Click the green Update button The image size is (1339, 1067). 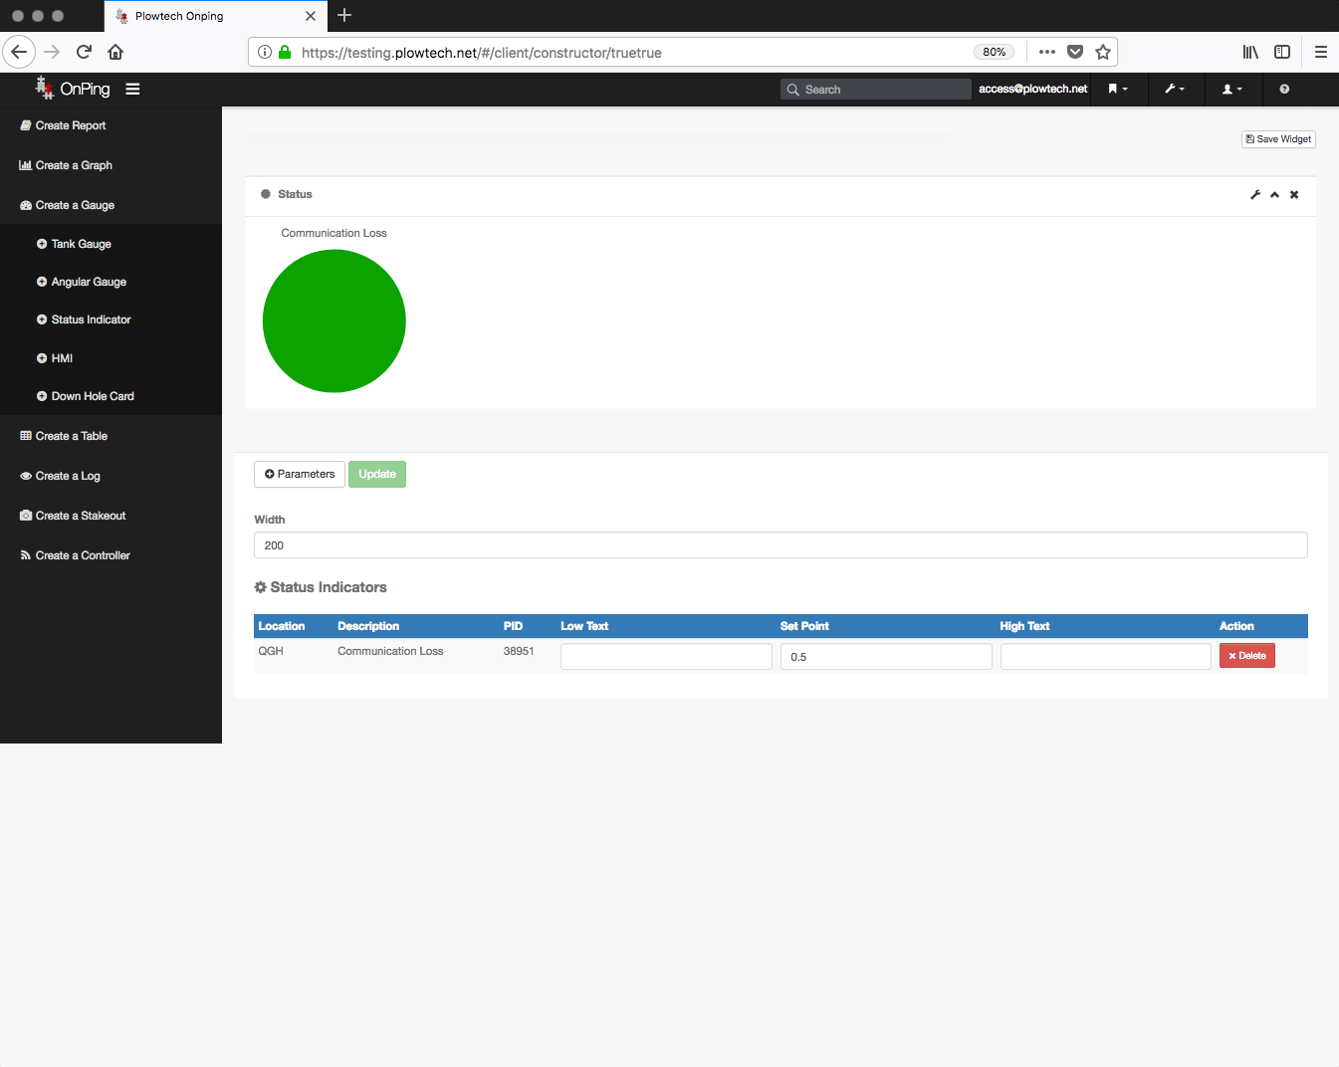(377, 475)
